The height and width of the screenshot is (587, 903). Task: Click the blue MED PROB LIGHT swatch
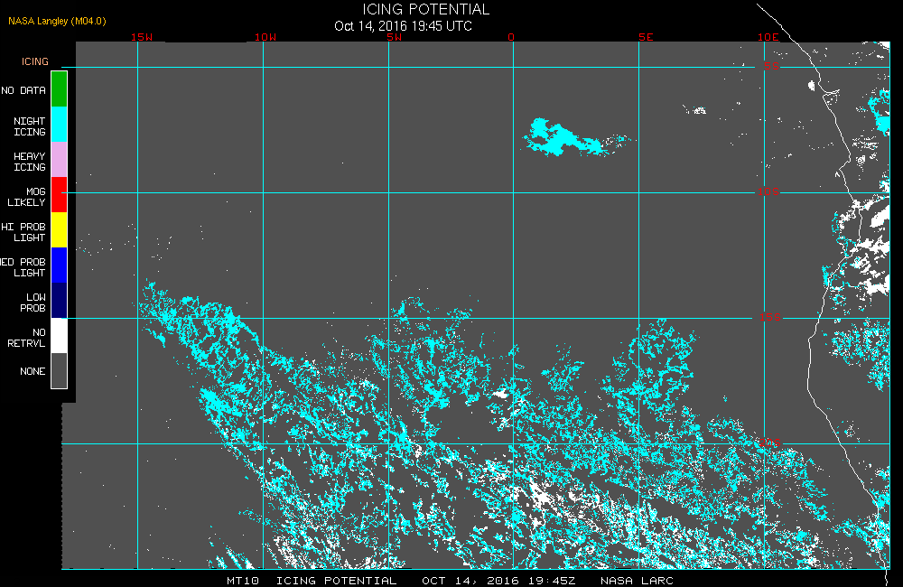60,265
